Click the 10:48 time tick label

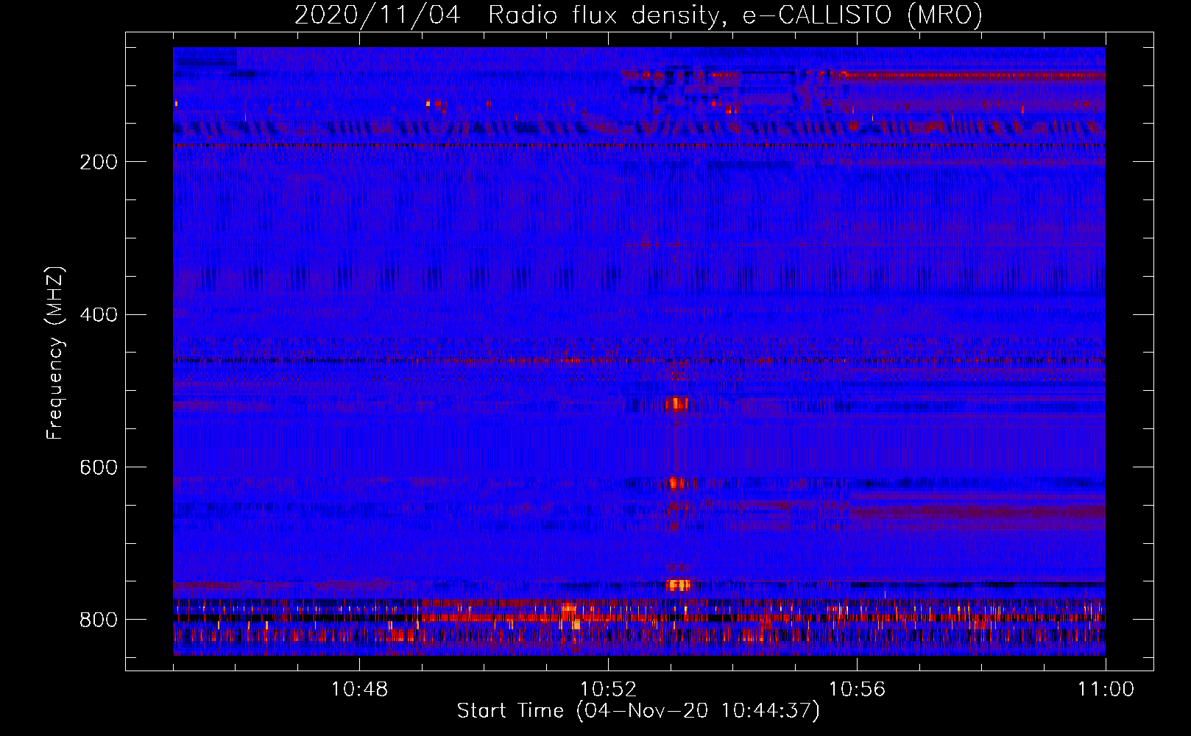[359, 690]
